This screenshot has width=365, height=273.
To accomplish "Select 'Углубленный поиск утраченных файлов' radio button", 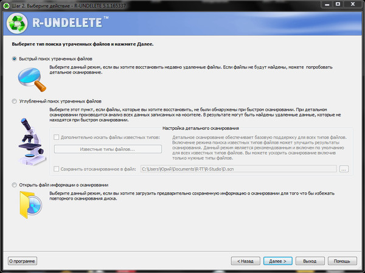I will [15, 101].
